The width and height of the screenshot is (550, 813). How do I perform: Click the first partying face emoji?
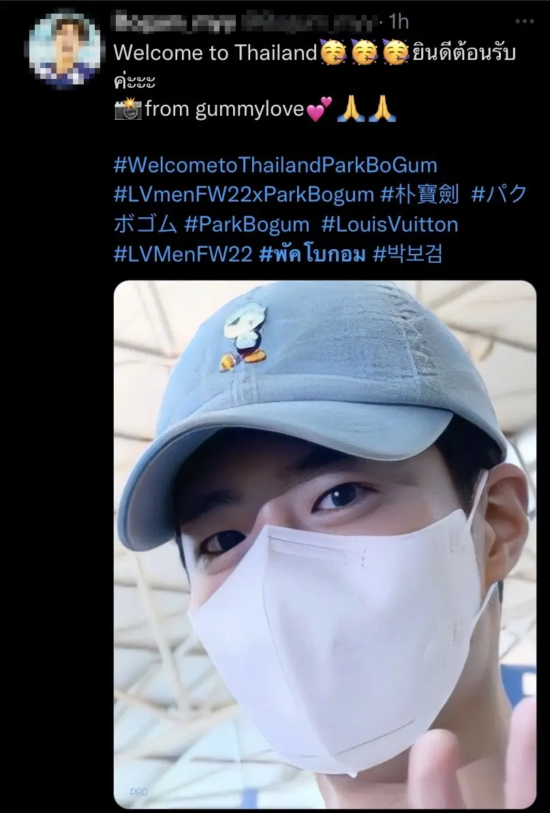click(333, 52)
